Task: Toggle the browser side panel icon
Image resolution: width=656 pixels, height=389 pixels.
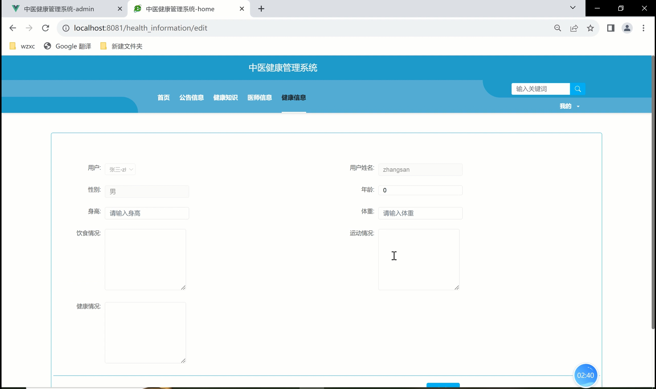Action: (611, 28)
